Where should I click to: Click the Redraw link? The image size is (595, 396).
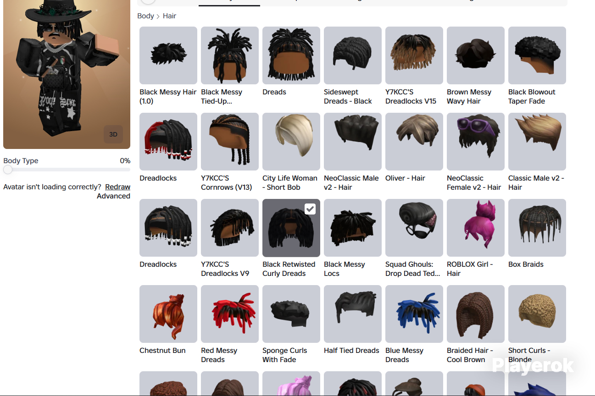click(117, 187)
